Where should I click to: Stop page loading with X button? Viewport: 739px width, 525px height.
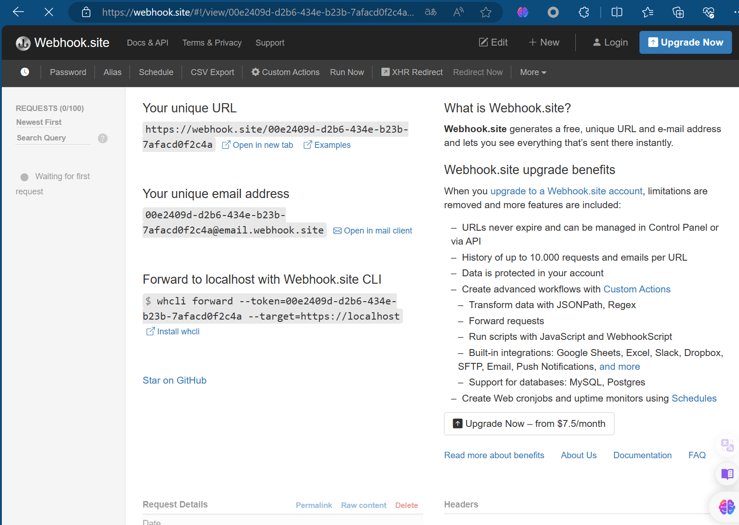coord(49,12)
